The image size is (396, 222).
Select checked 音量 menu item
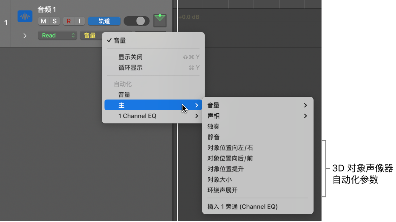coord(120,41)
